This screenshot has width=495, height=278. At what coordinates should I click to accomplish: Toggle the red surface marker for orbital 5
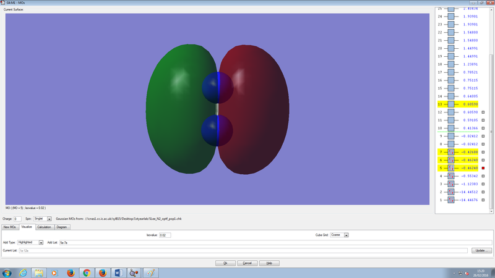[483, 167]
